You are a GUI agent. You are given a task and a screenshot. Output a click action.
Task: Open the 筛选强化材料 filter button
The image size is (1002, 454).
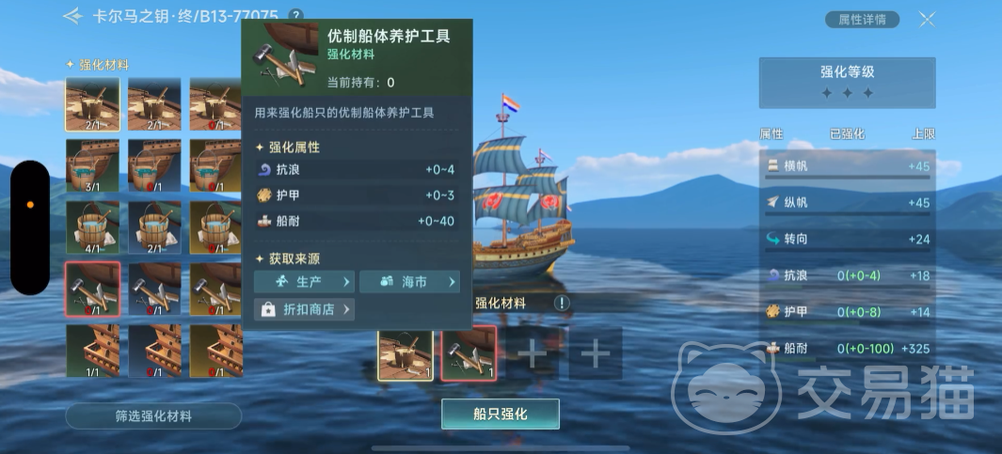[153, 415]
